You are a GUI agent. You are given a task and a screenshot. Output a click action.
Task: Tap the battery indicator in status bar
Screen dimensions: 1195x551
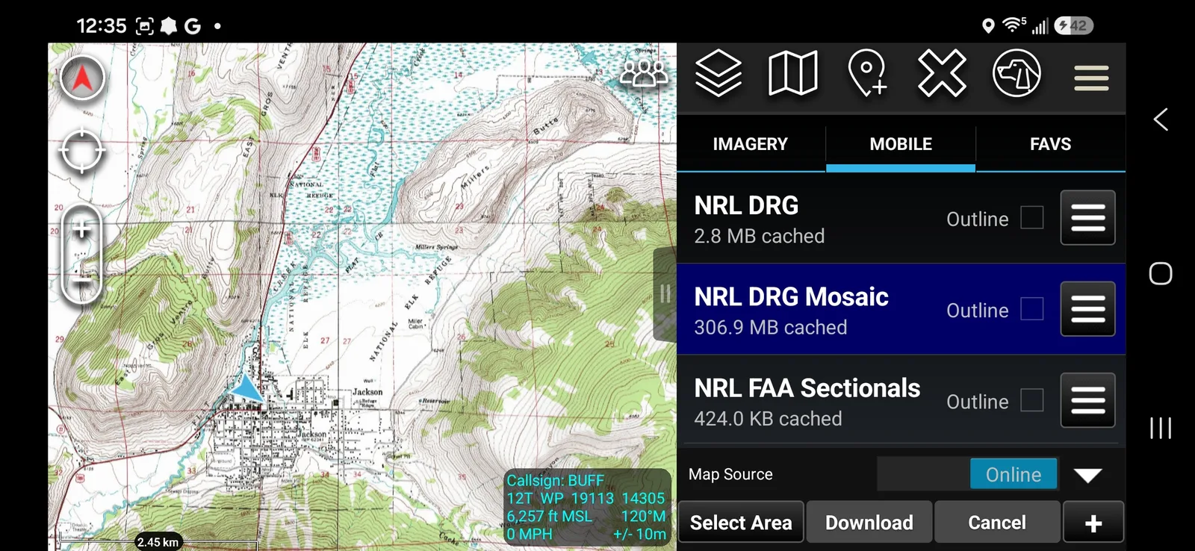[1074, 25]
